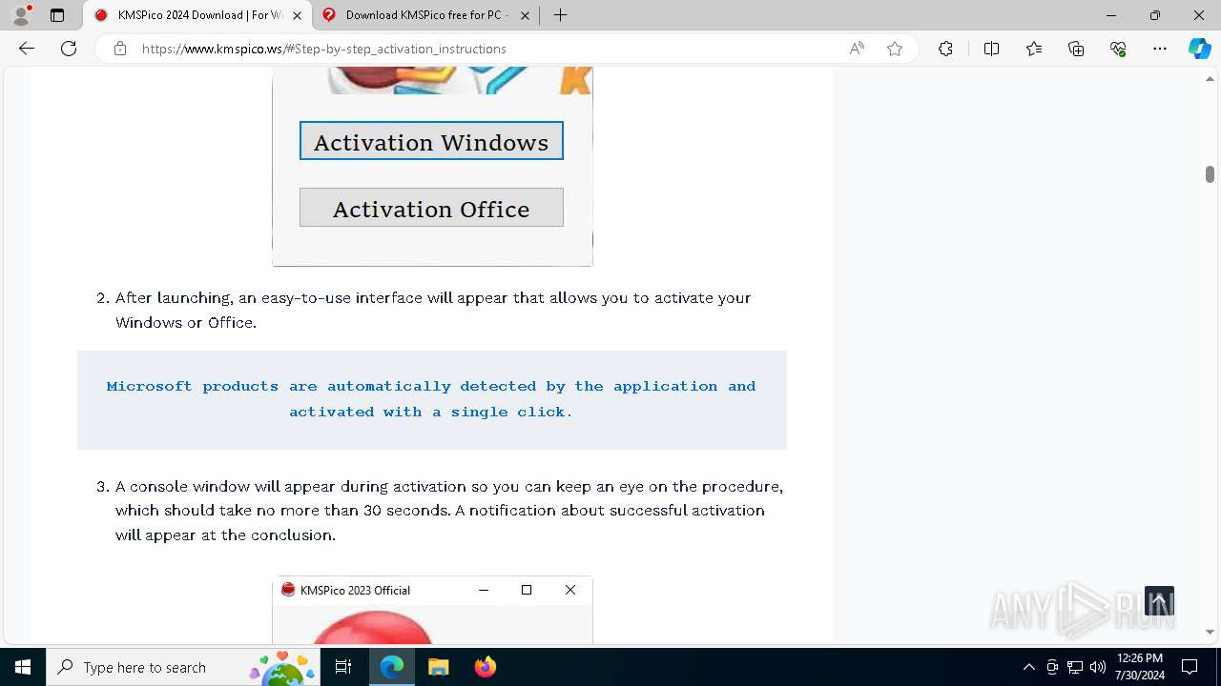Viewport: 1221px width, 686px height.
Task: Open the Windows Start menu
Action: tap(23, 667)
